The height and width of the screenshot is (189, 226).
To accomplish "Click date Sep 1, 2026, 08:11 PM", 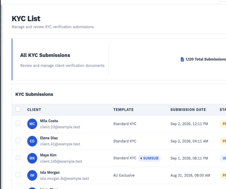I will (189, 158).
